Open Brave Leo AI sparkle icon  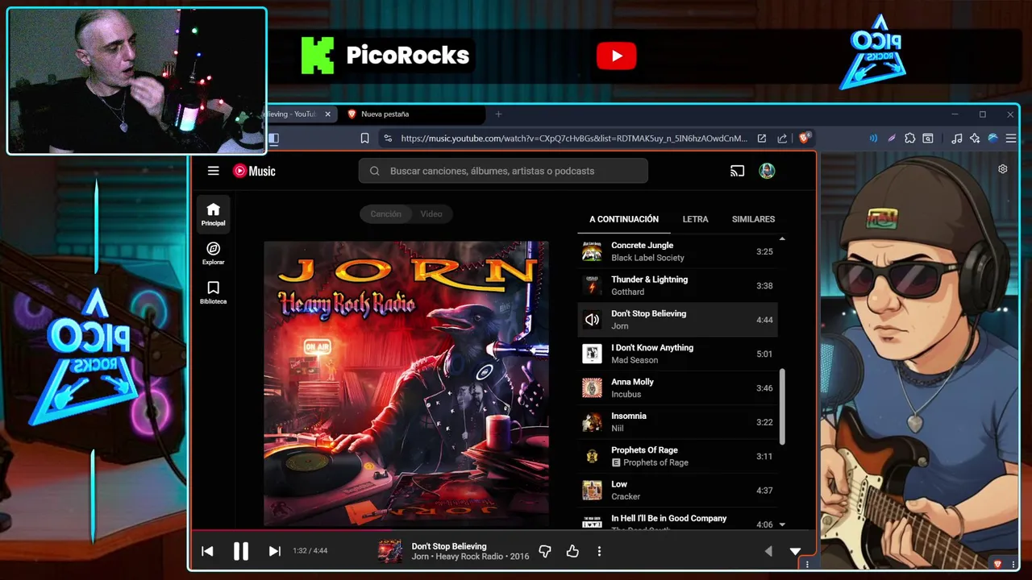[x=975, y=139]
